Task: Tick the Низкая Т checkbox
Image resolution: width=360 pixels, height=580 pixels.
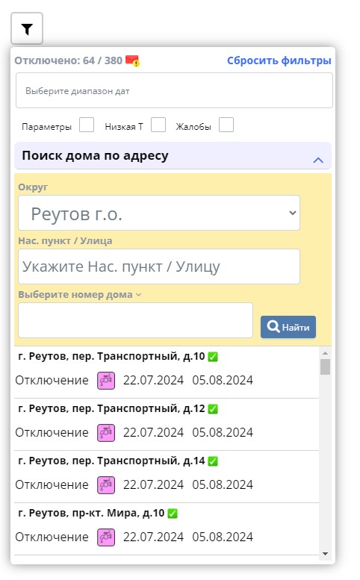Action: [158, 125]
